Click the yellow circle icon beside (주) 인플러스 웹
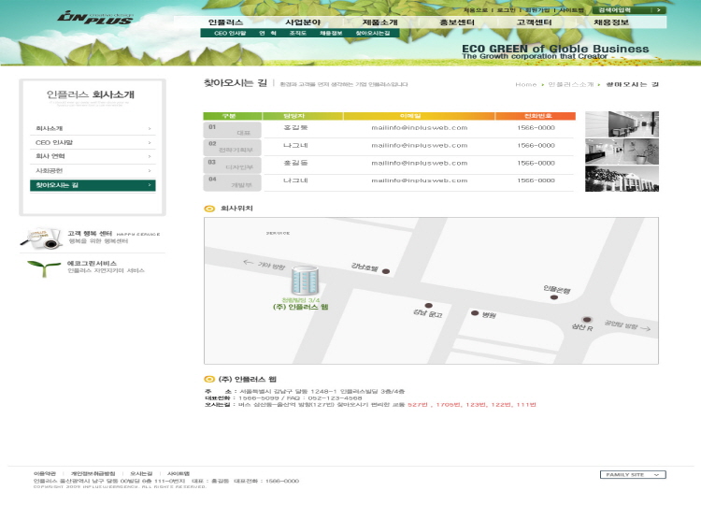 coord(209,379)
